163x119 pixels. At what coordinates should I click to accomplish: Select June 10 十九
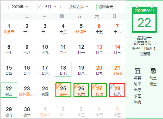pos(45,49)
